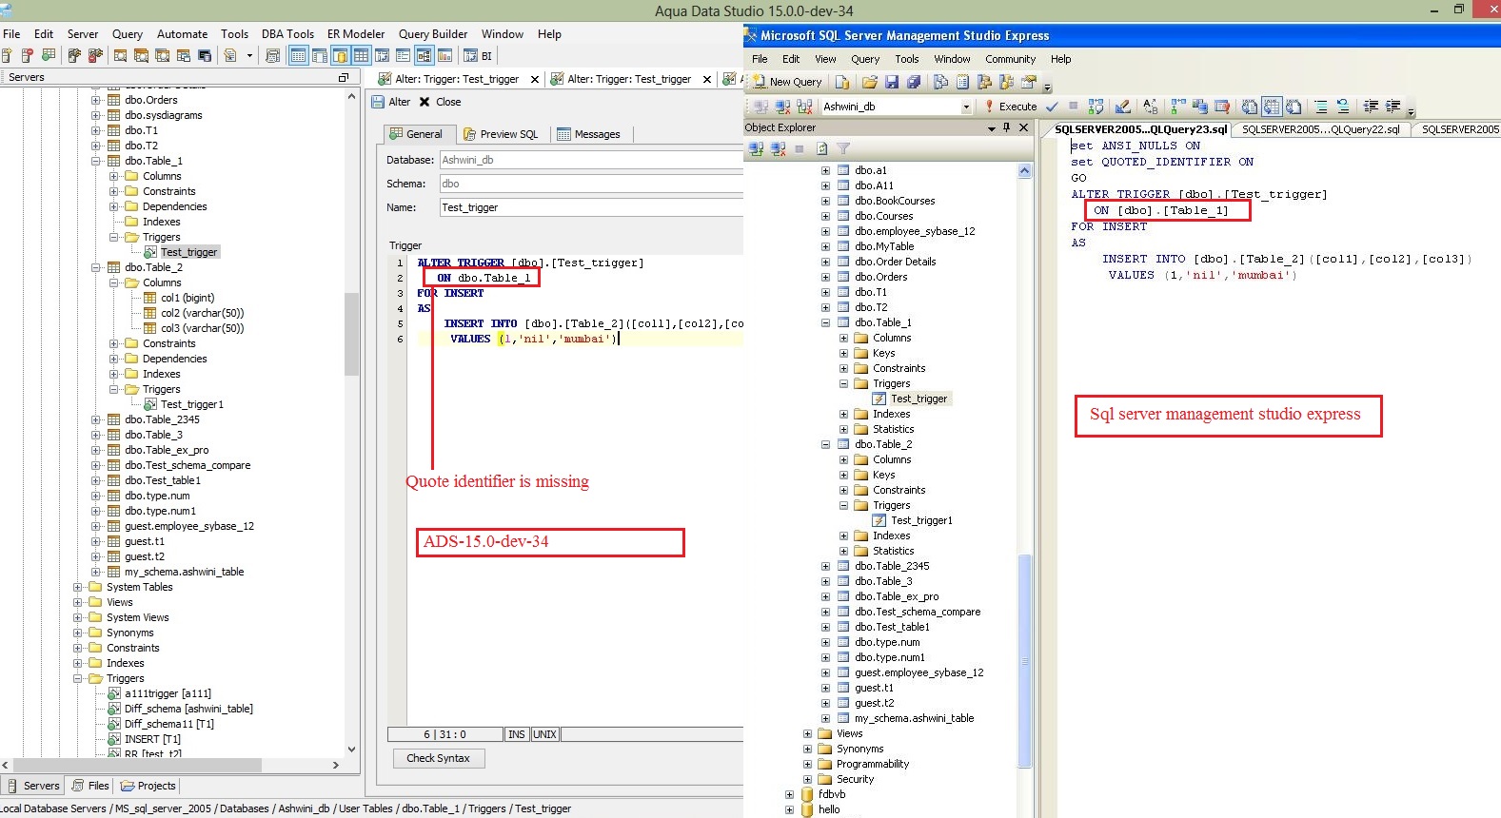
Task: Save the query using SSMS floppy icon
Action: tap(892, 82)
